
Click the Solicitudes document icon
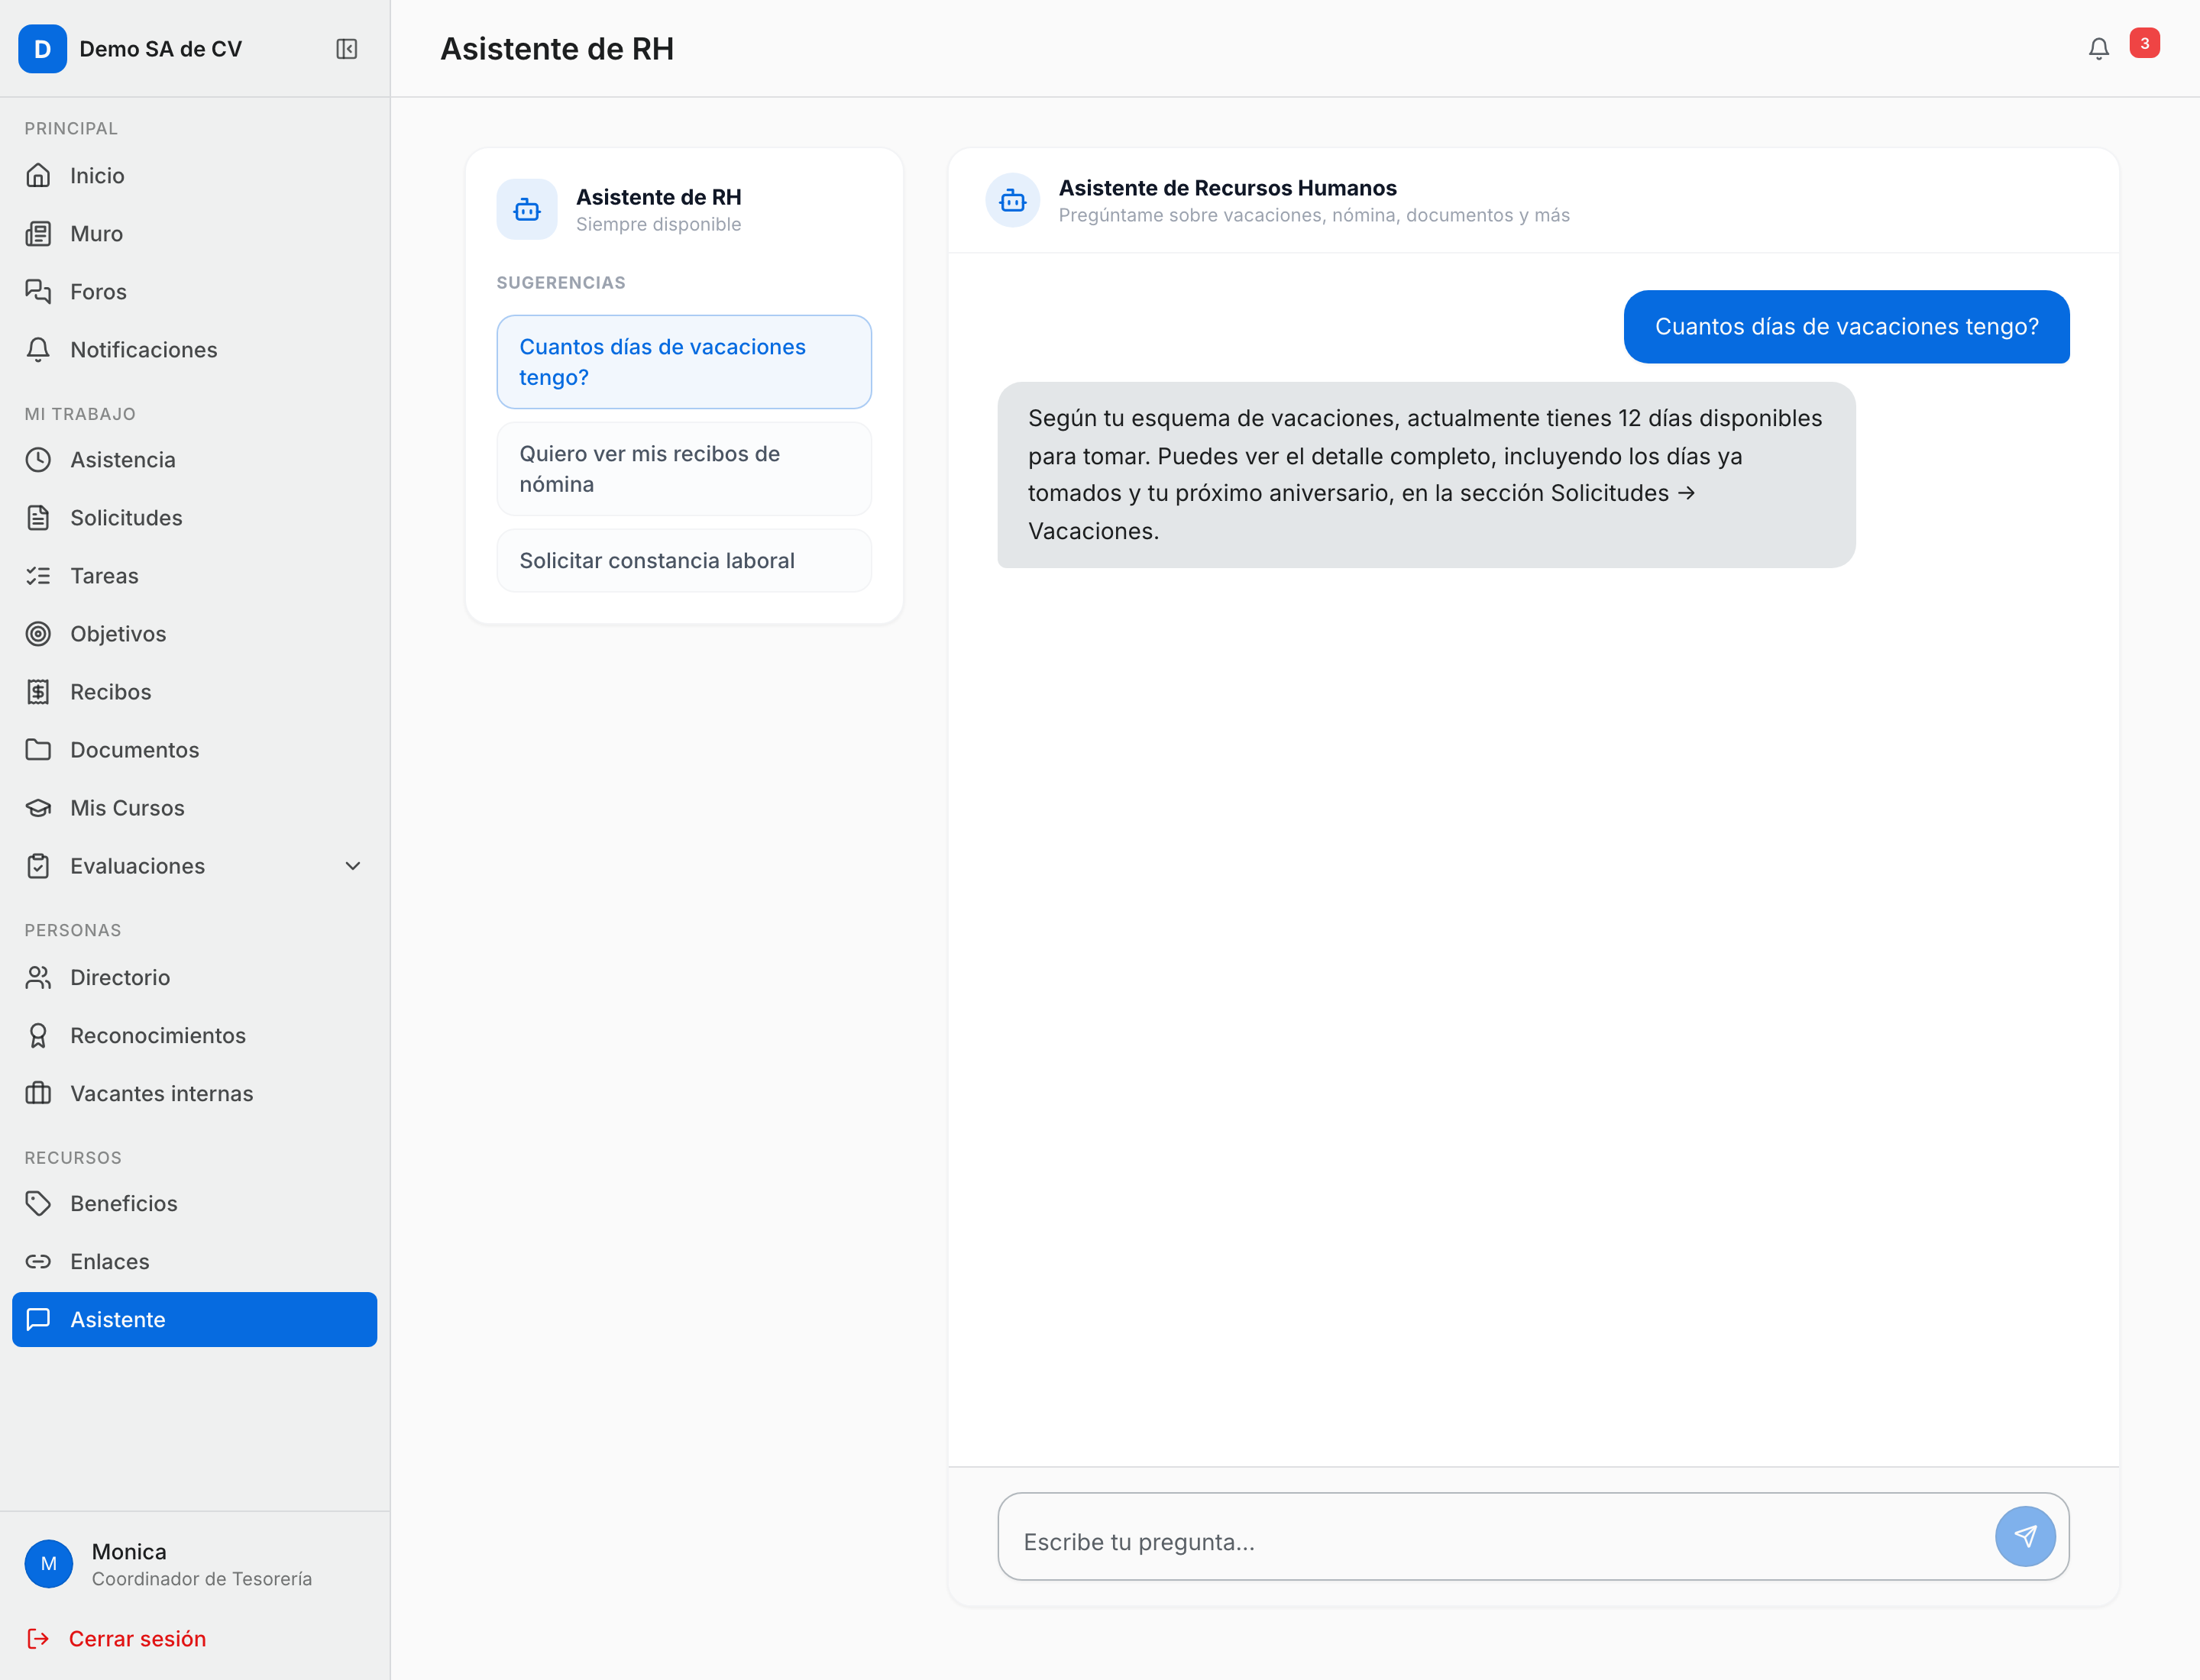click(38, 517)
